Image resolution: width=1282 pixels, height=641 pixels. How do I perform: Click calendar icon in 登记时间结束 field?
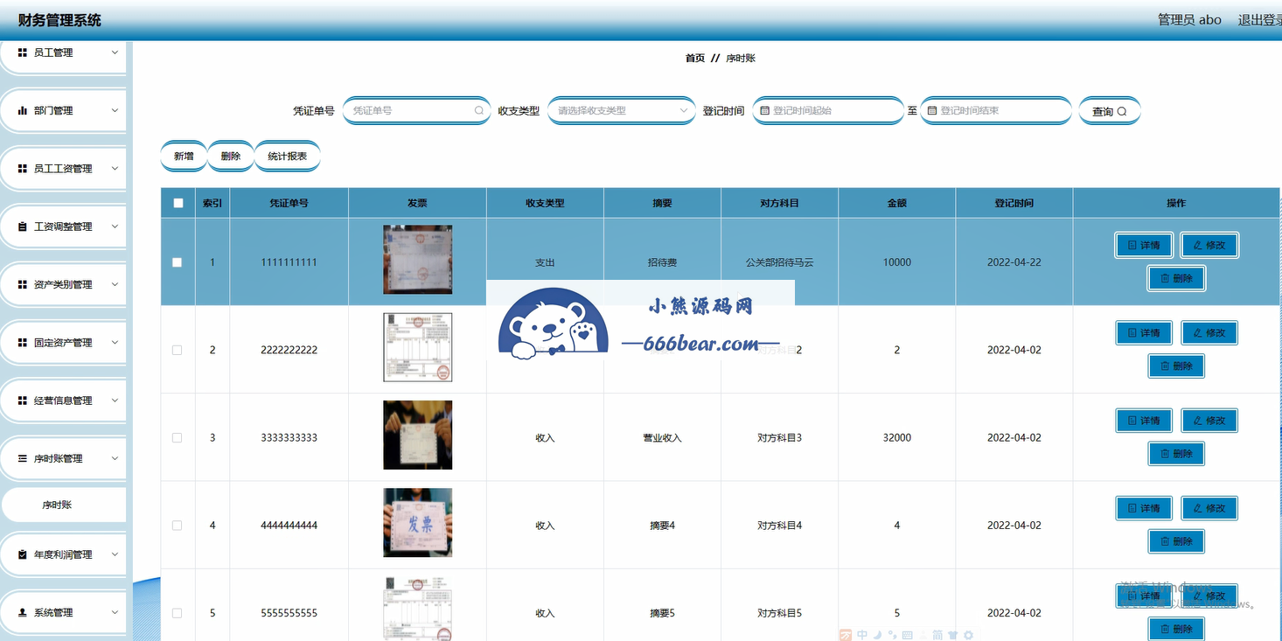(932, 111)
